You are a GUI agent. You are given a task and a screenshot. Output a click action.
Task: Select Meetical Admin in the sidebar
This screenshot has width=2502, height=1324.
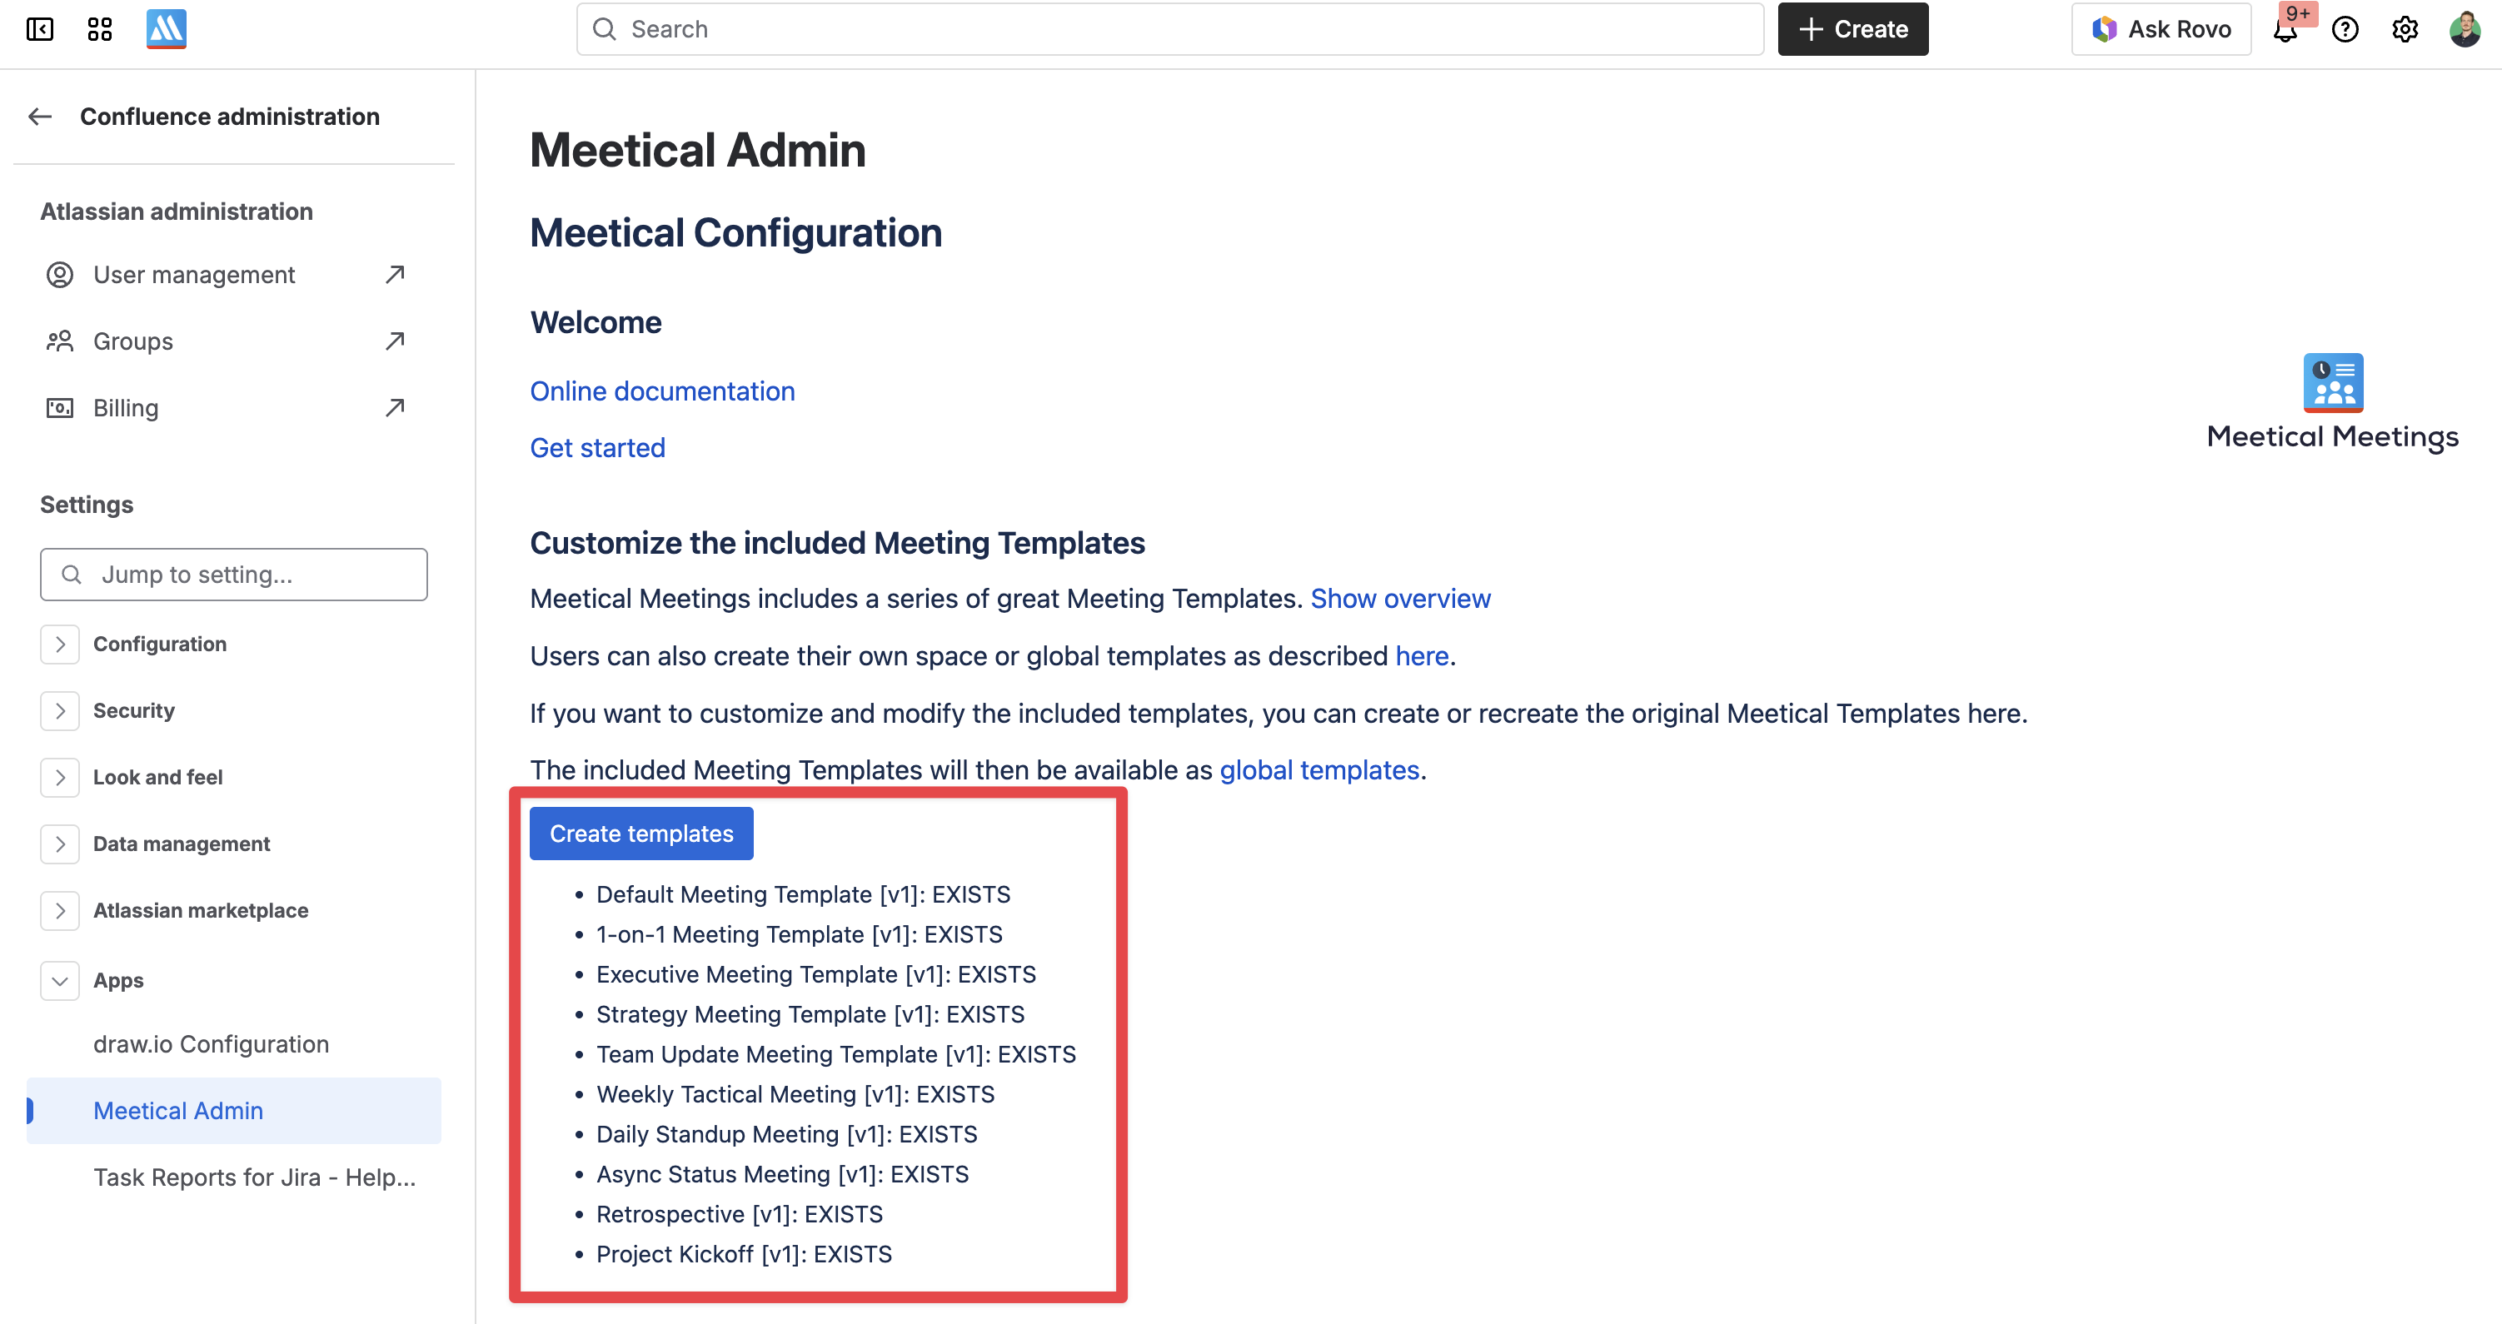(234, 1110)
